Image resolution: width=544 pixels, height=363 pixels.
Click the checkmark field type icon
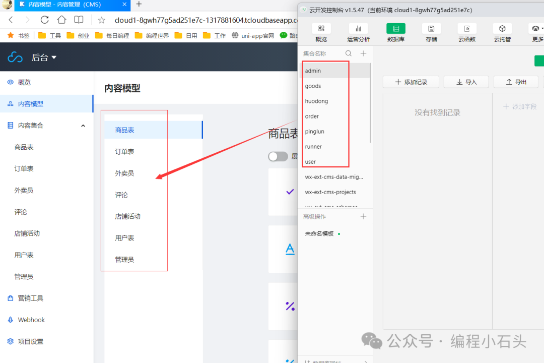(x=290, y=192)
